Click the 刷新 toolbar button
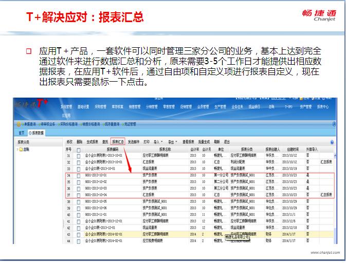 [216, 142]
